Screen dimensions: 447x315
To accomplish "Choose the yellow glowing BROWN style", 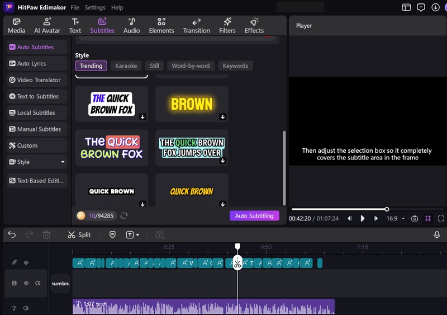I will 192,104.
